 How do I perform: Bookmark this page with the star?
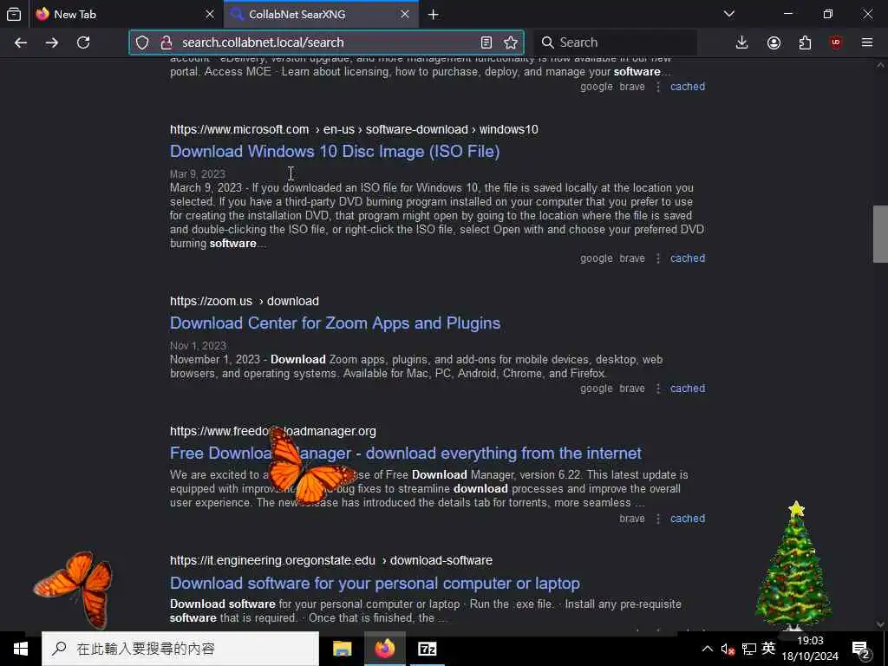511,42
